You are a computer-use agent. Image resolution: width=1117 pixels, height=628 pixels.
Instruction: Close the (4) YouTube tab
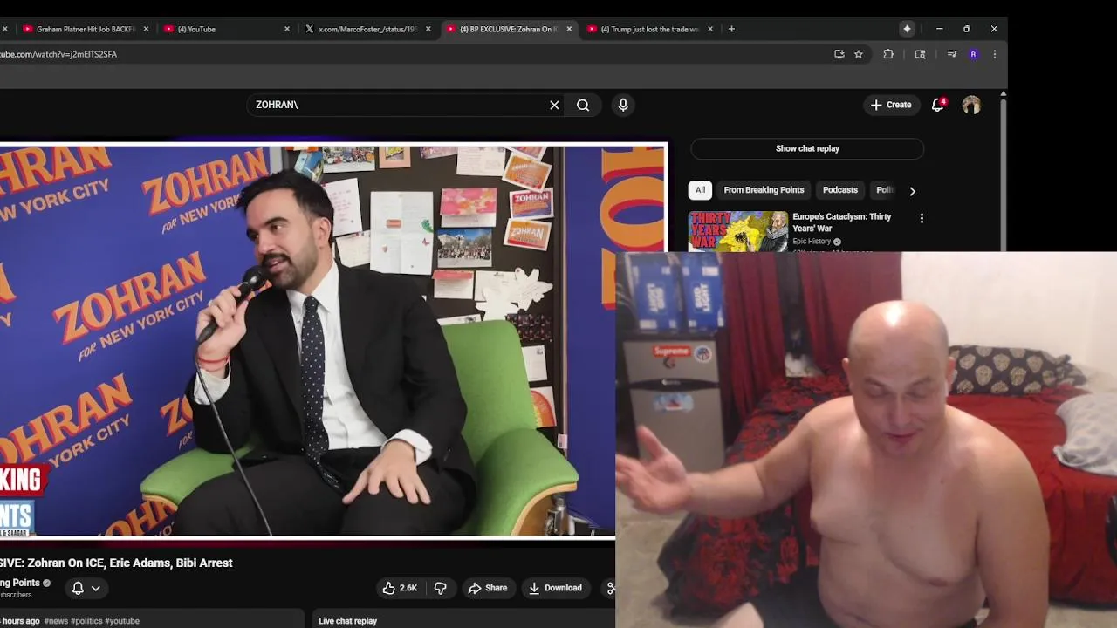click(x=287, y=29)
